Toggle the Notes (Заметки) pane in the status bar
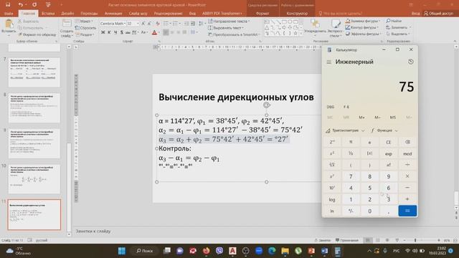The width and height of the screenshot is (459, 258). tap(323, 241)
